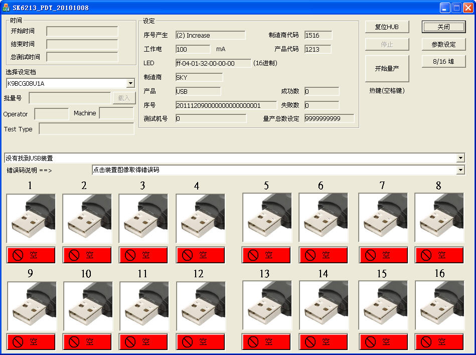Click the Operator input field
Image resolution: width=476 pixels, height=355 pixels.
(x=51, y=114)
